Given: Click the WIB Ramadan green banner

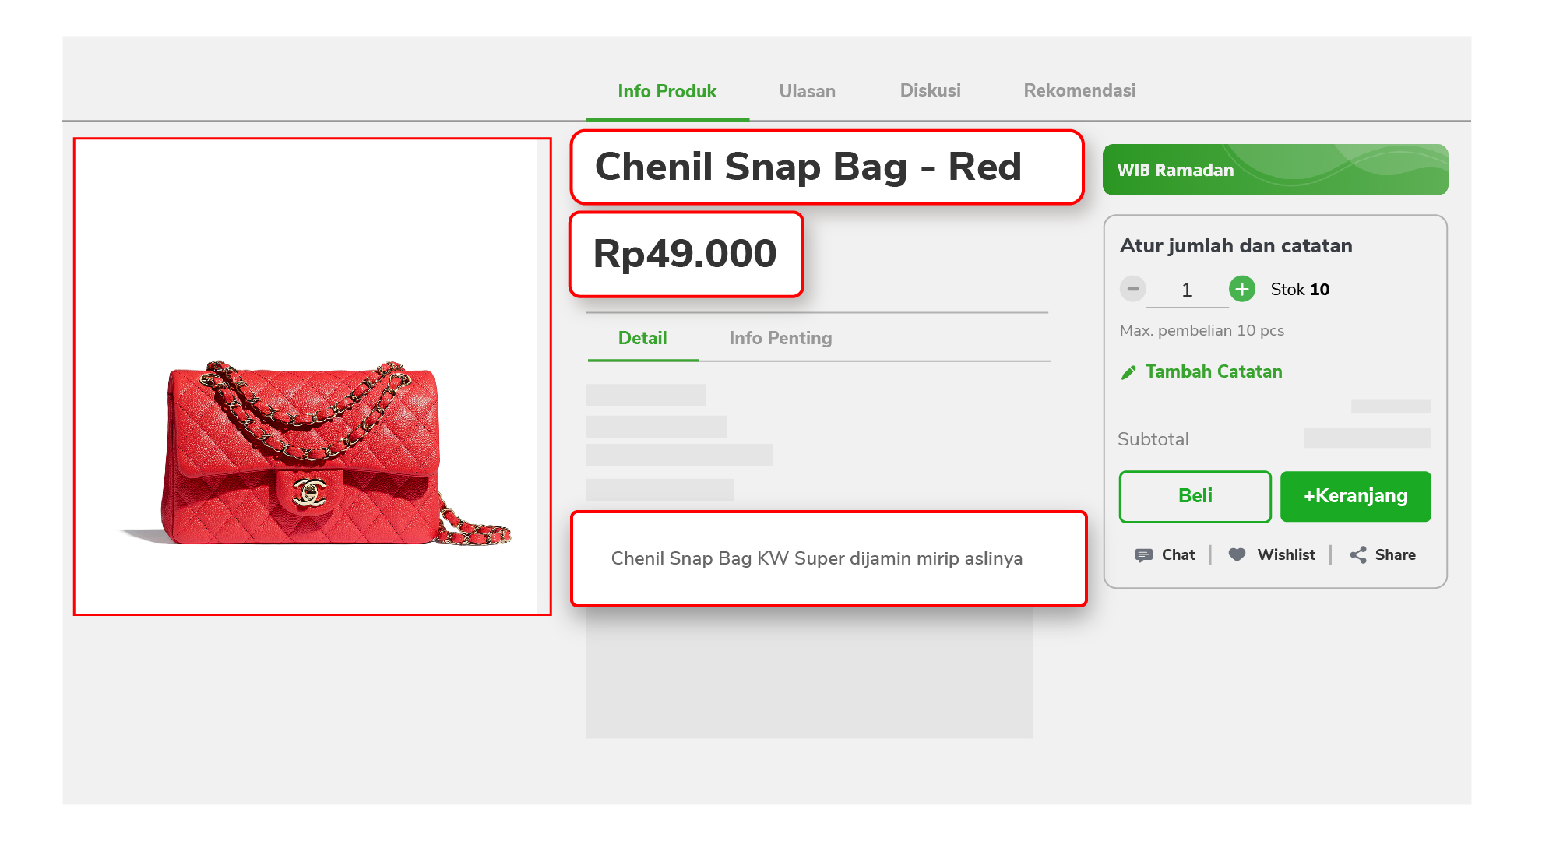Looking at the screenshot, I should click(x=1275, y=170).
